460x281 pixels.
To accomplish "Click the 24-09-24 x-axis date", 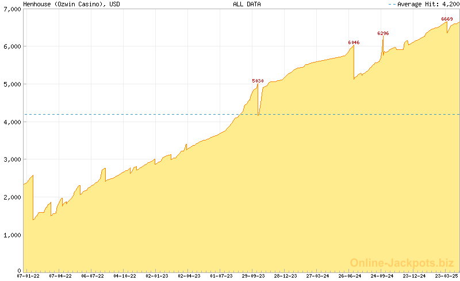I will 382,276.
